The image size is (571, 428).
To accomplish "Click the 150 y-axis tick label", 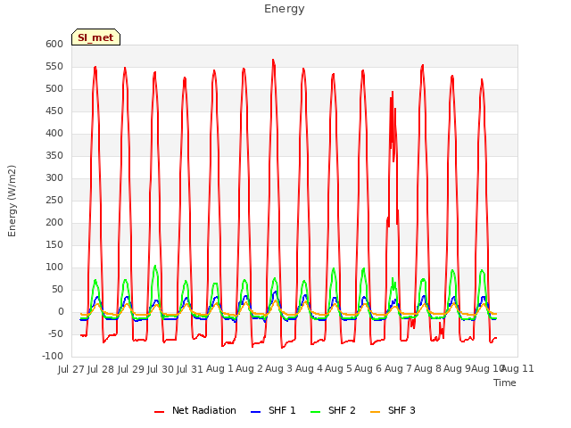I will click(x=54, y=245).
